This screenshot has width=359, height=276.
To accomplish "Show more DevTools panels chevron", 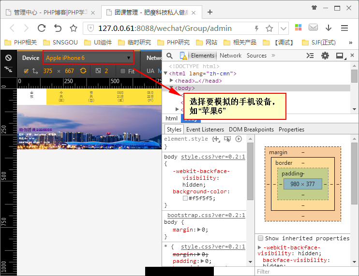I will tap(273, 55).
